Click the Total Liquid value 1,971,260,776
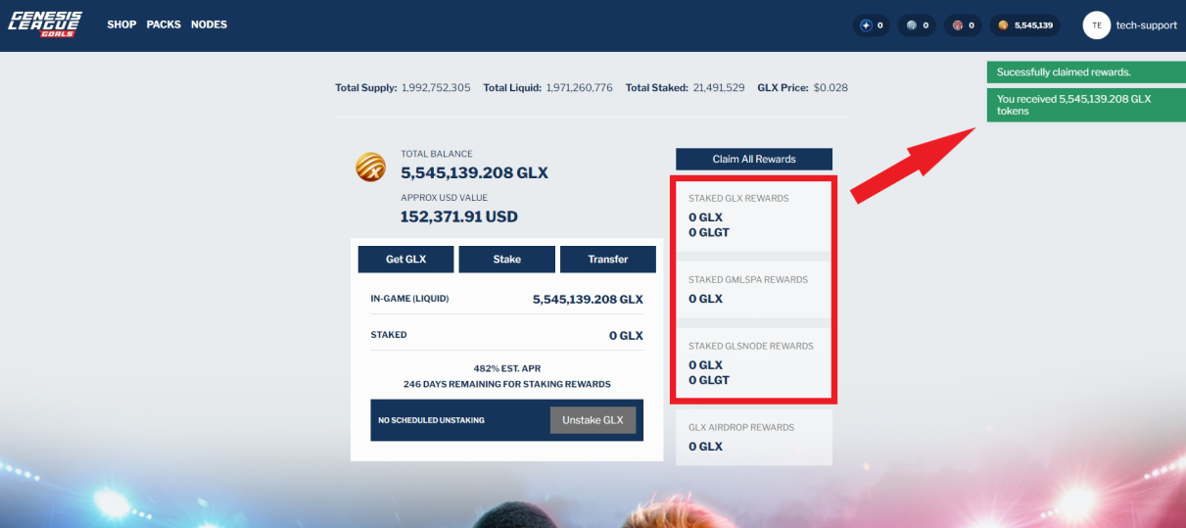Image resolution: width=1186 pixels, height=528 pixels. click(579, 87)
